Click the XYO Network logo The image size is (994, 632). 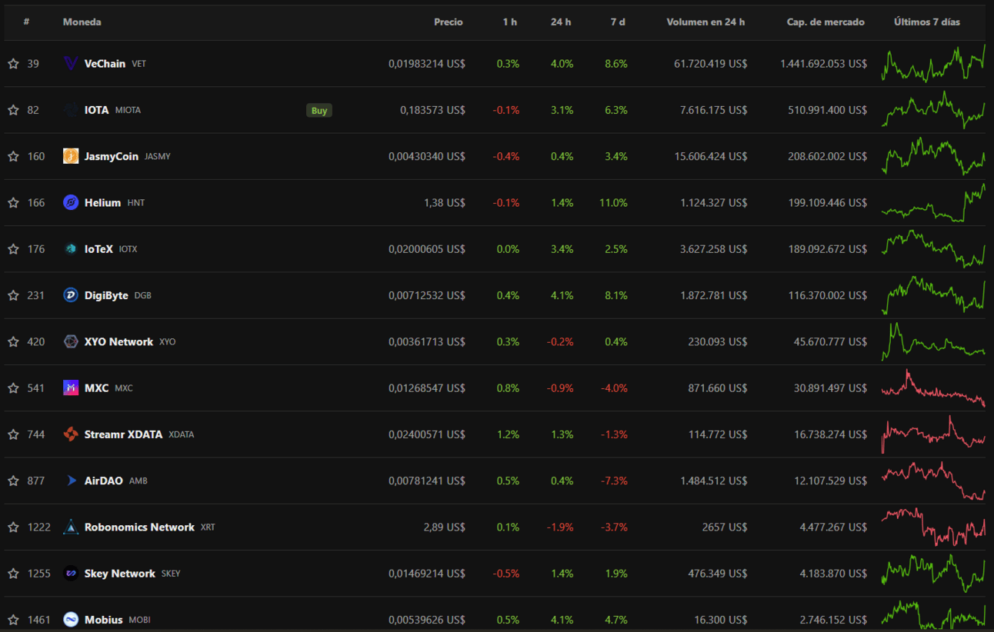tap(71, 341)
